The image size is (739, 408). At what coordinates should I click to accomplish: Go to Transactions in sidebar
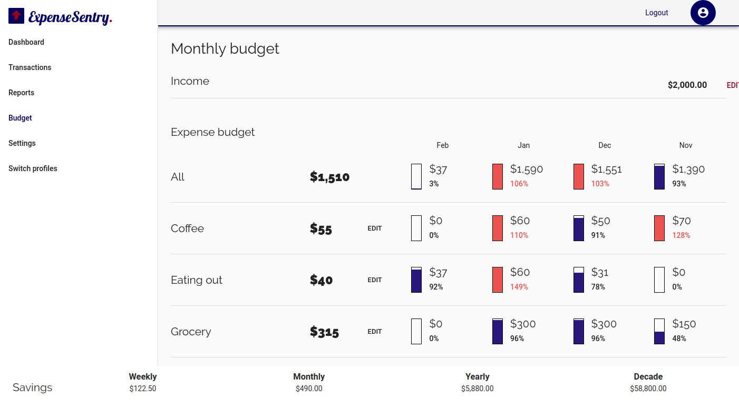click(30, 67)
